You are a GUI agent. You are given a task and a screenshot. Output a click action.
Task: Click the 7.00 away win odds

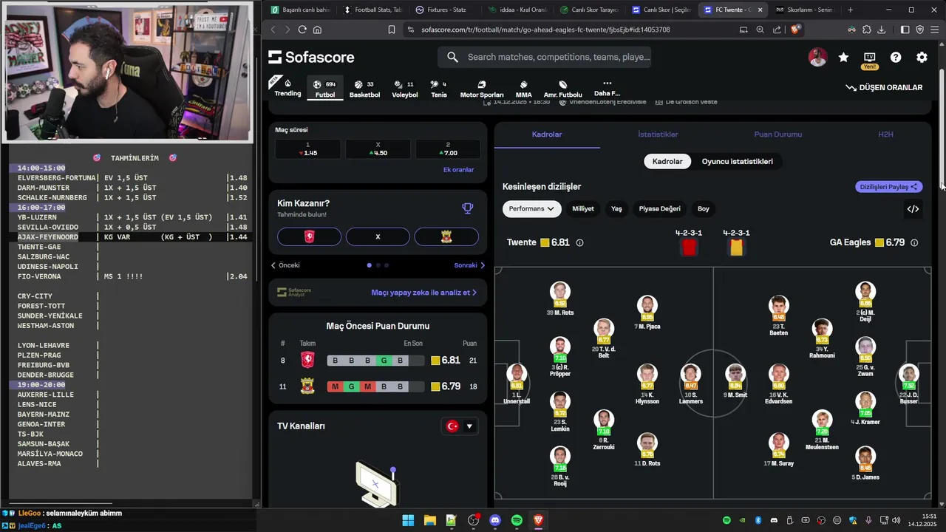point(448,149)
